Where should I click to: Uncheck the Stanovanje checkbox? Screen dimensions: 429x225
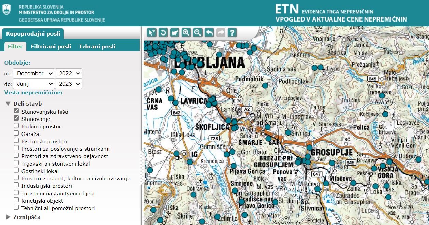(16, 118)
